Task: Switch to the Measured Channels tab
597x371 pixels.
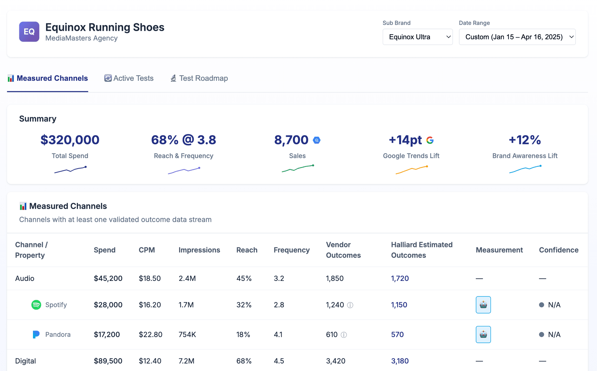Action: pos(48,78)
